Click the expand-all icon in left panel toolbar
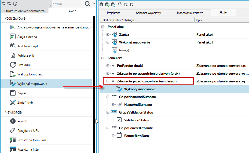Screen dimensions: 249x153 [x=3, y=4]
